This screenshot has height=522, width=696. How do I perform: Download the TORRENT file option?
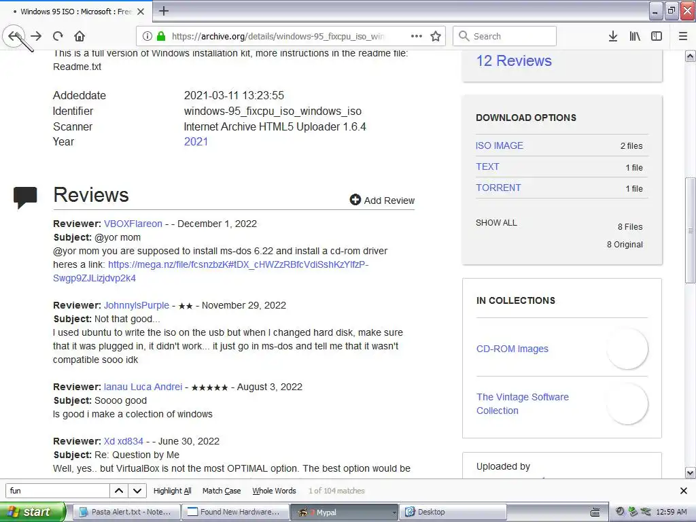[498, 188]
